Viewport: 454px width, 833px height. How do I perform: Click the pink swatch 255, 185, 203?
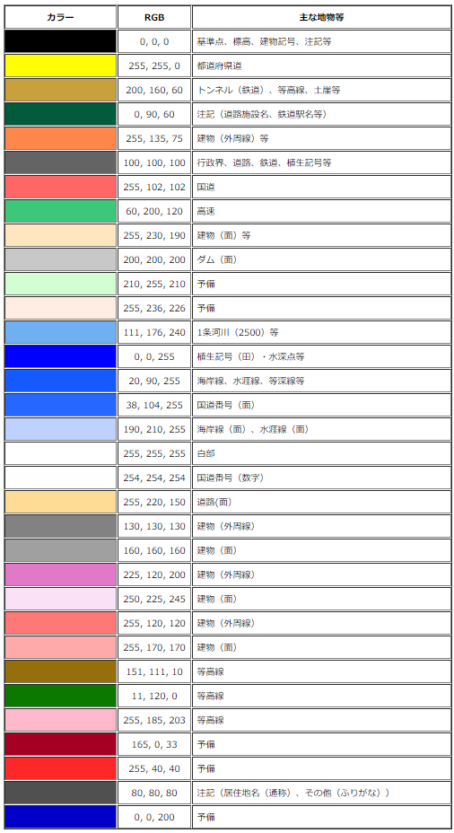tap(60, 721)
